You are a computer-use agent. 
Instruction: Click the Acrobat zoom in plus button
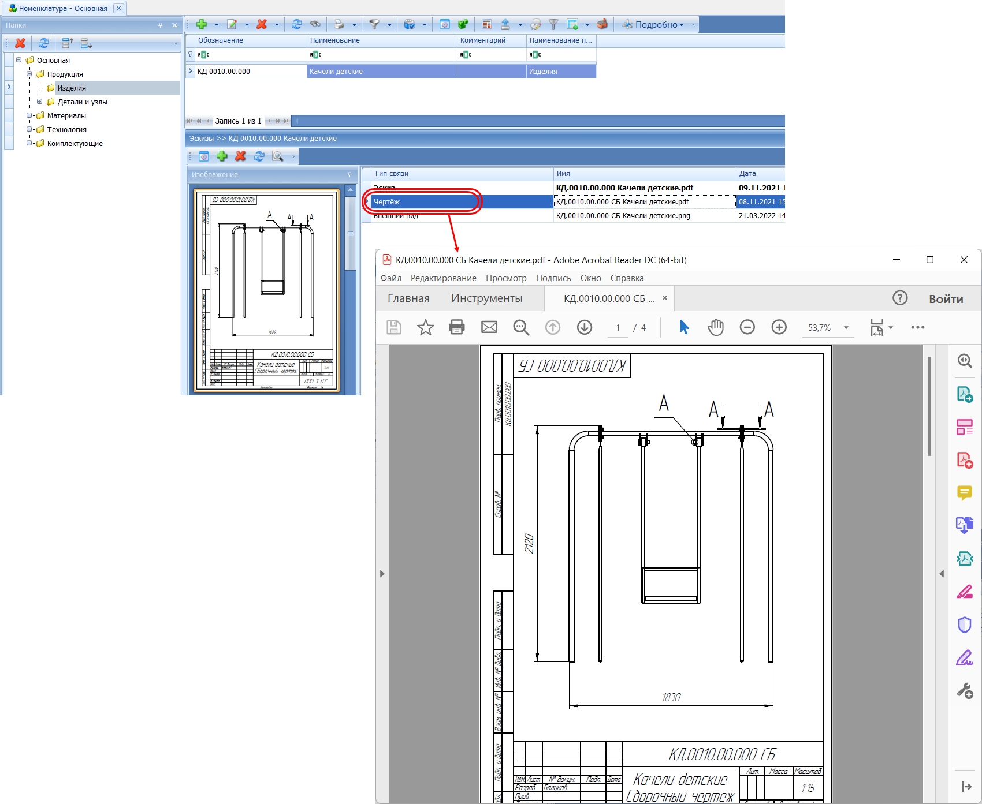tap(779, 327)
